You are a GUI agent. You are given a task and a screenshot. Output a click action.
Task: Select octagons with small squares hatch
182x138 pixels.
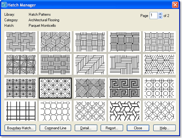pos(90,111)
